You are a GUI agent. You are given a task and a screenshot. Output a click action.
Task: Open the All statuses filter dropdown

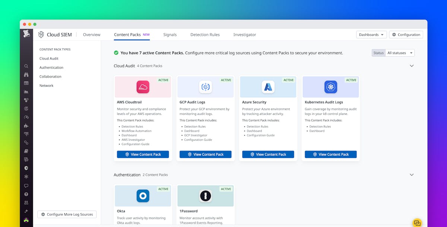click(x=400, y=53)
